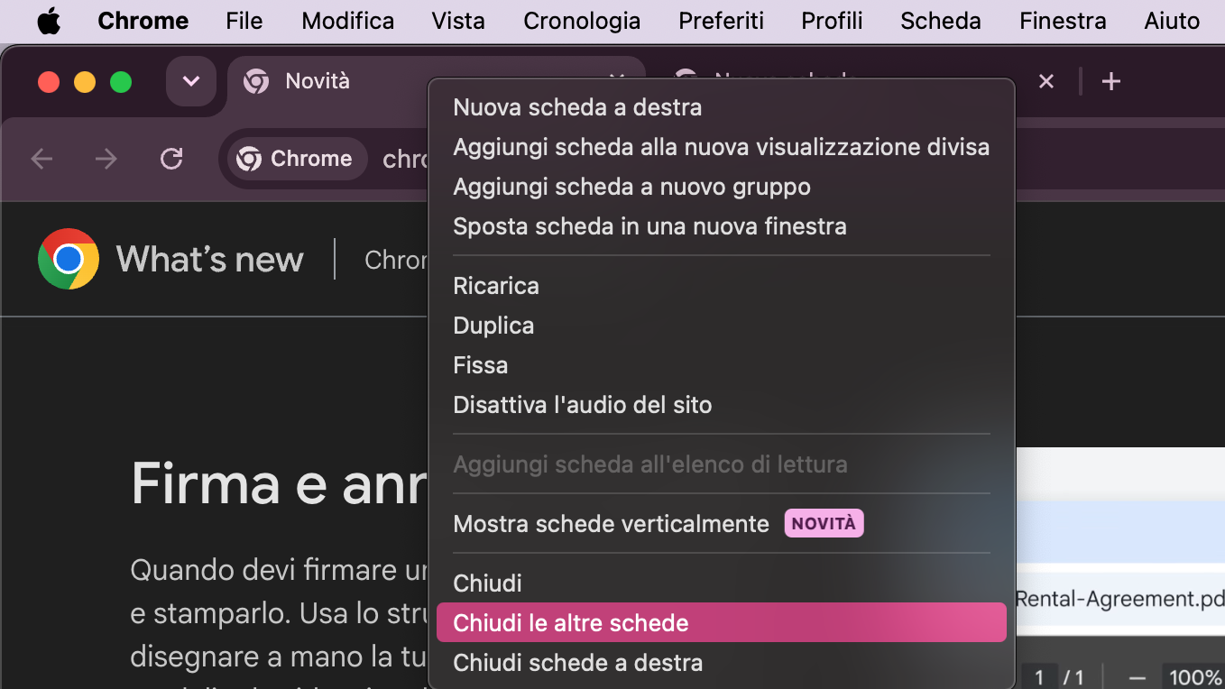1225x689 pixels.
Task: Select Chiudi in the context menu
Action: (722, 583)
